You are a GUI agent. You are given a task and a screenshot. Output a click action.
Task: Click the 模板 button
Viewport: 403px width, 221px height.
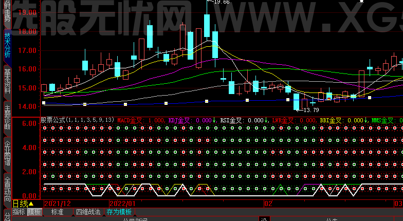(x=34, y=212)
